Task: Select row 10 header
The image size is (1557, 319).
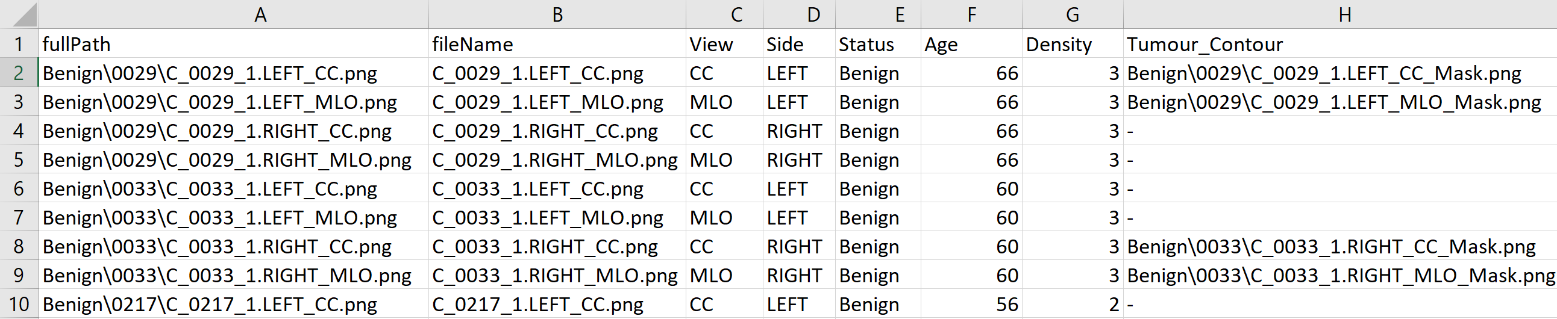Action: tap(19, 305)
